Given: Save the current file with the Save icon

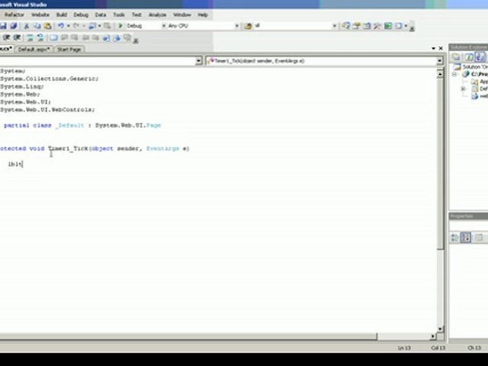Looking at the screenshot, I should (3, 26).
